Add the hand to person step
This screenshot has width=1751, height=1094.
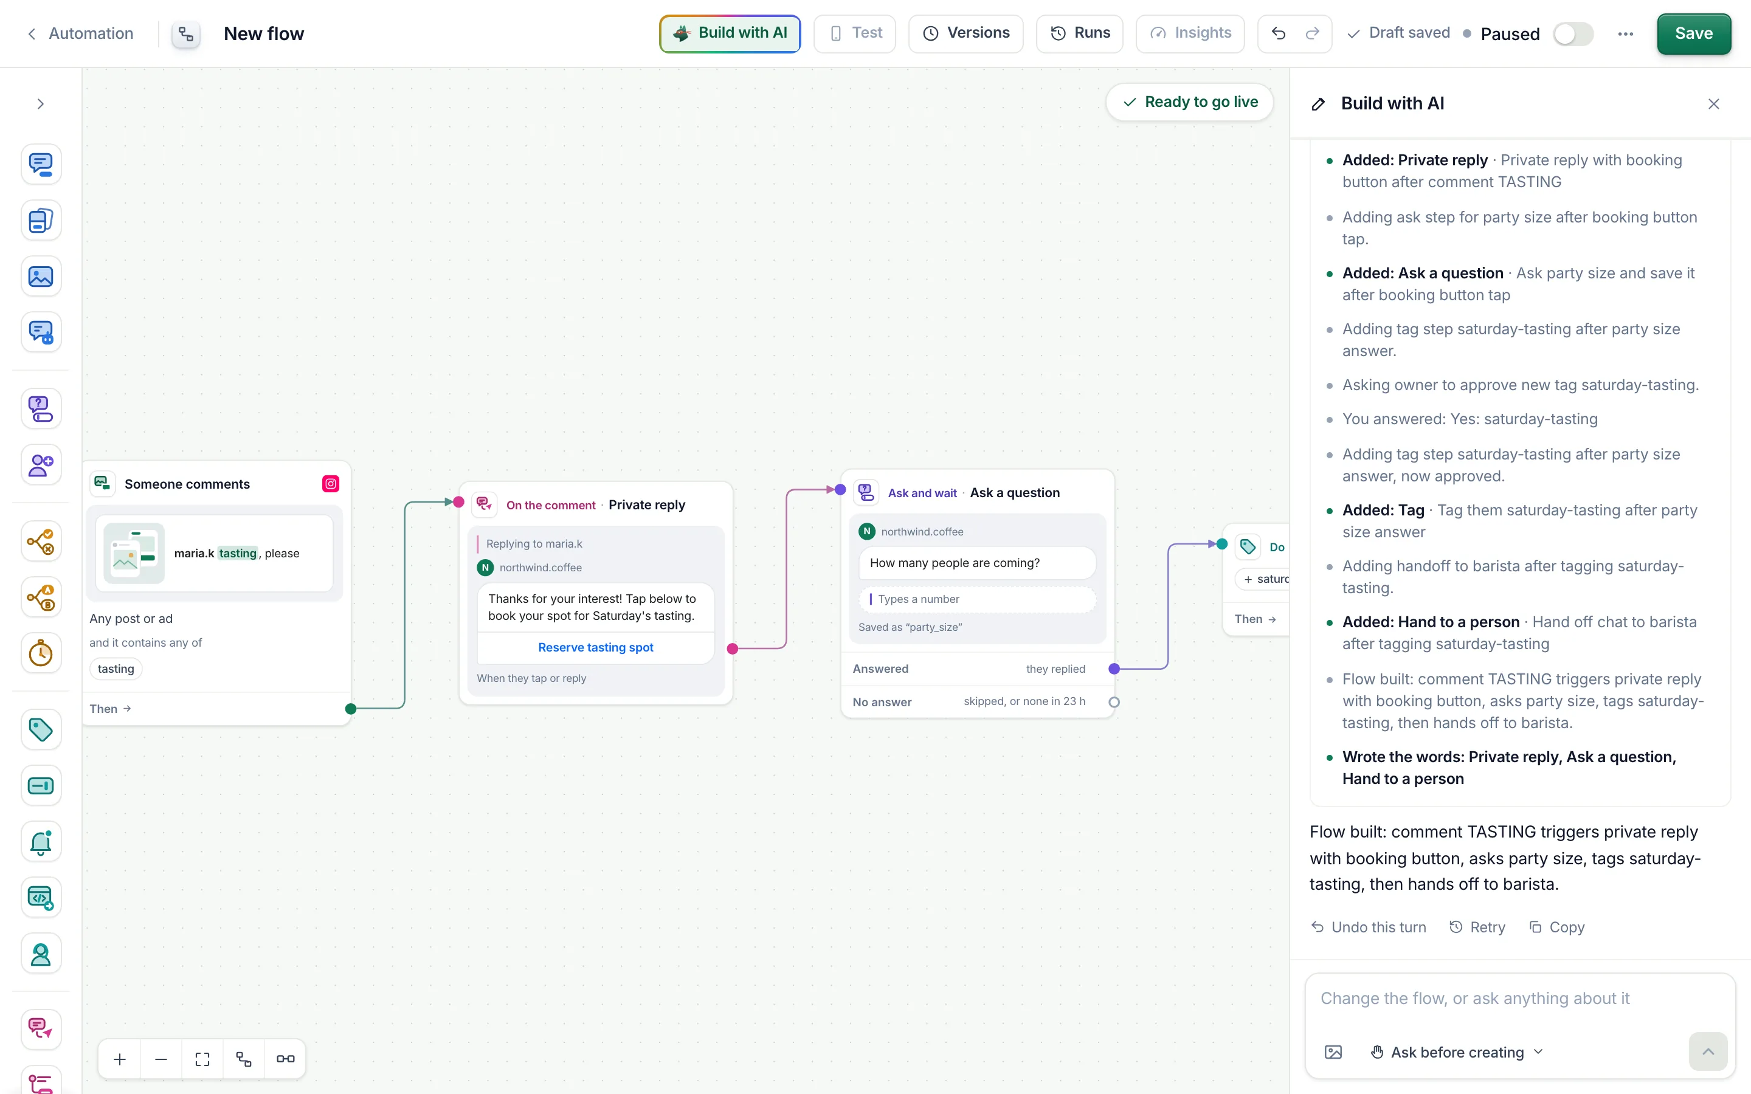coord(41,954)
